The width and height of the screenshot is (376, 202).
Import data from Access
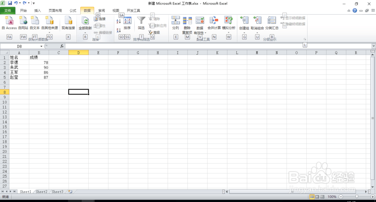click(x=9, y=23)
